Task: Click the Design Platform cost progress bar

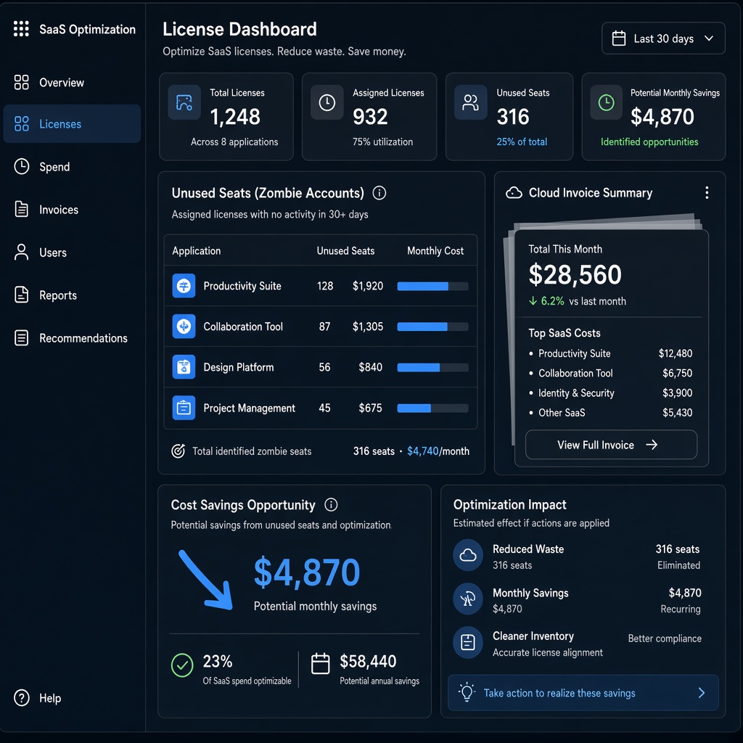Action: [x=432, y=367]
